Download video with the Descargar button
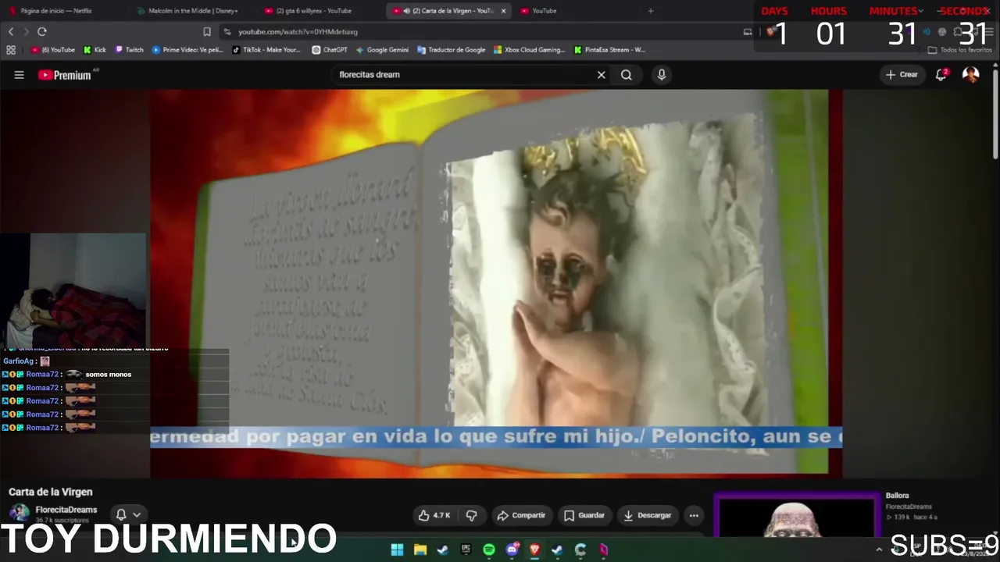 pyautogui.click(x=648, y=515)
